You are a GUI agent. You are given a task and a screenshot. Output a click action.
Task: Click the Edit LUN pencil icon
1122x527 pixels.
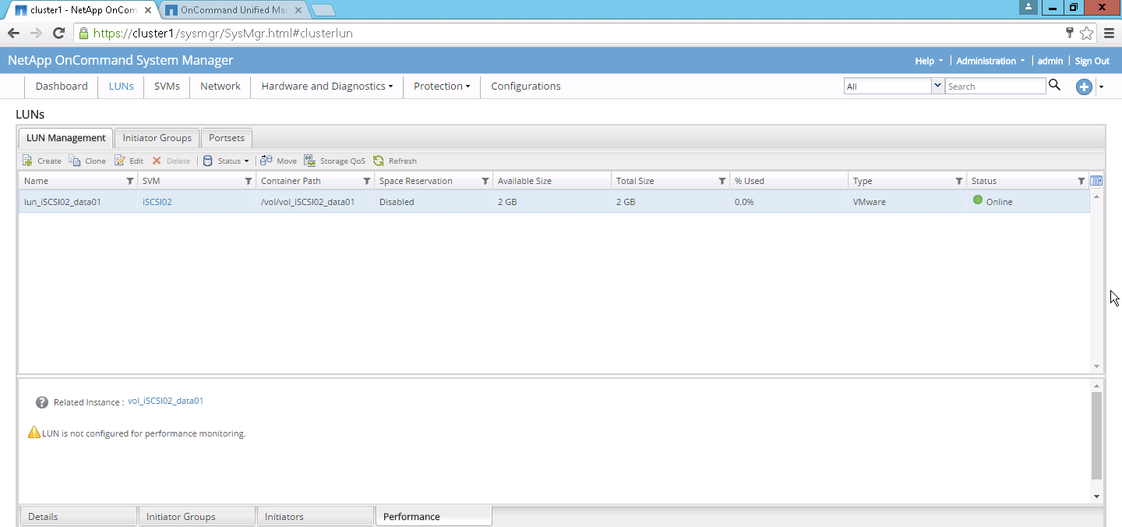(120, 161)
